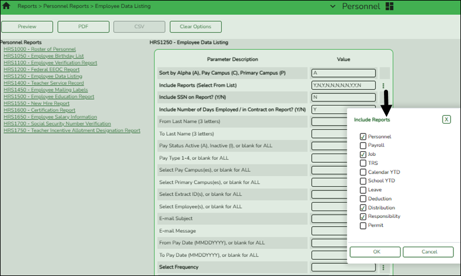Tick the School YTD checkbox
Viewport: 461px width, 276px height.
363,181
